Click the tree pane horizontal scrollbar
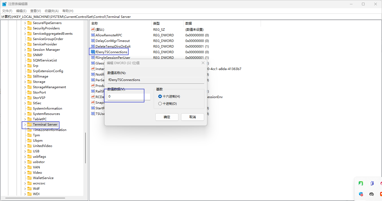The width and height of the screenshot is (382, 201). 35,199
